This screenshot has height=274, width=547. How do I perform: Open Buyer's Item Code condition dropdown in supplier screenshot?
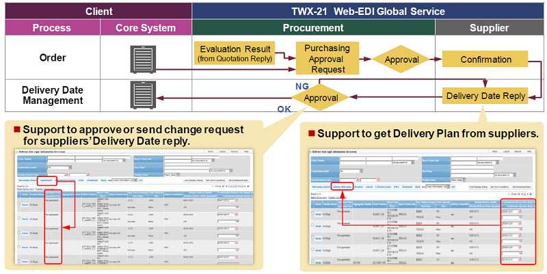pos(488,163)
